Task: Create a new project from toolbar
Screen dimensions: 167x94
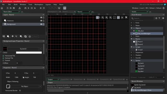Action: coord(8,8)
